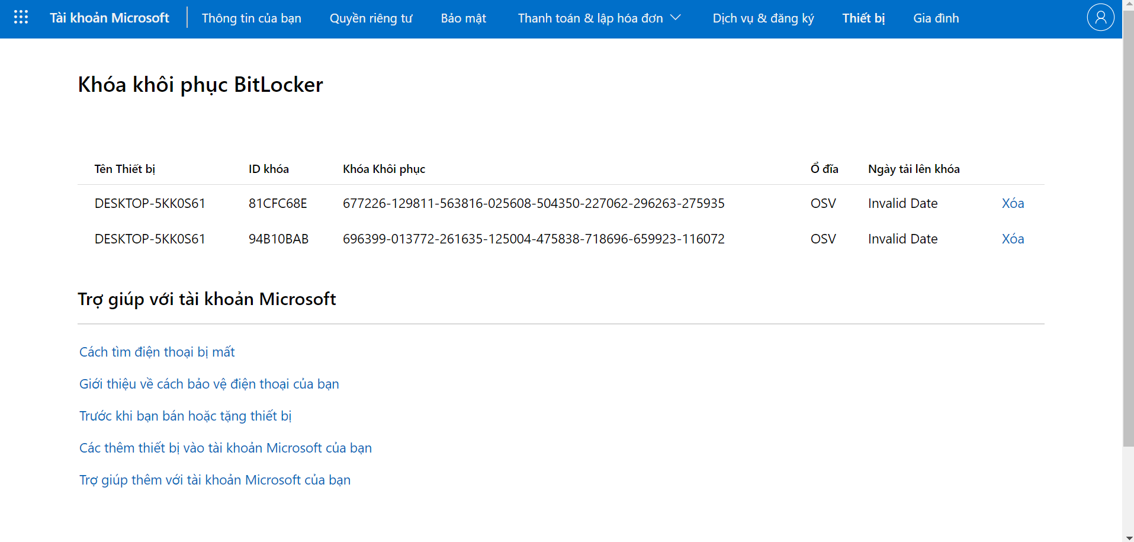This screenshot has height=542, width=1134.
Task: Open Gia đình navigation item
Action: pos(936,18)
